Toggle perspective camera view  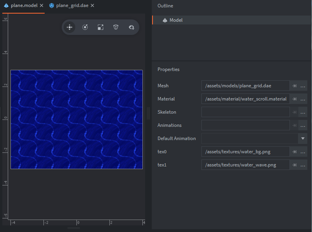(116, 27)
